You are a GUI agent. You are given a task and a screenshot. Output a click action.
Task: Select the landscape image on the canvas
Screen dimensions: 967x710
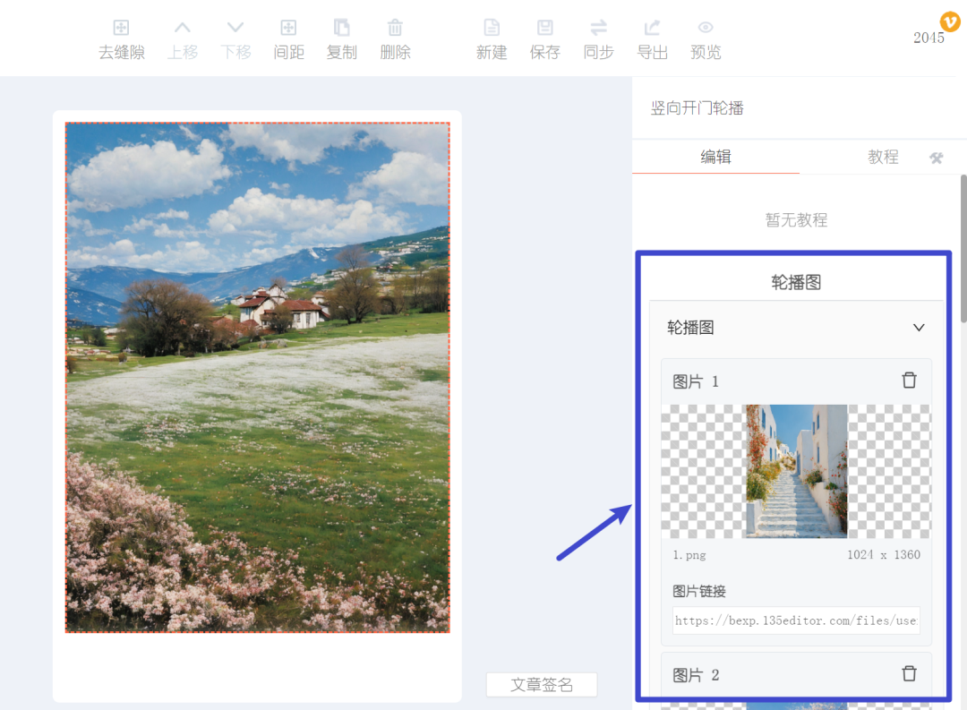coord(258,378)
